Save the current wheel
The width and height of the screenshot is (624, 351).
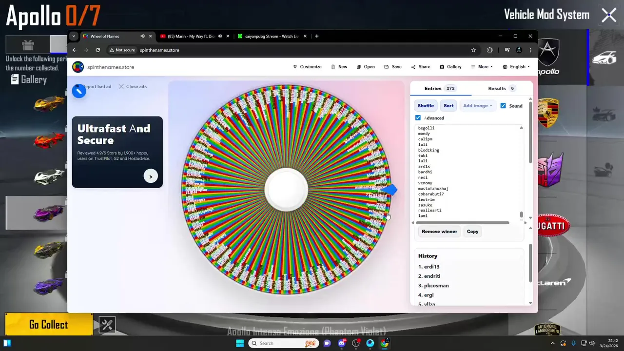coord(393,67)
